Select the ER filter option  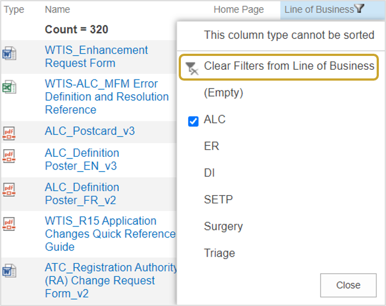click(211, 146)
